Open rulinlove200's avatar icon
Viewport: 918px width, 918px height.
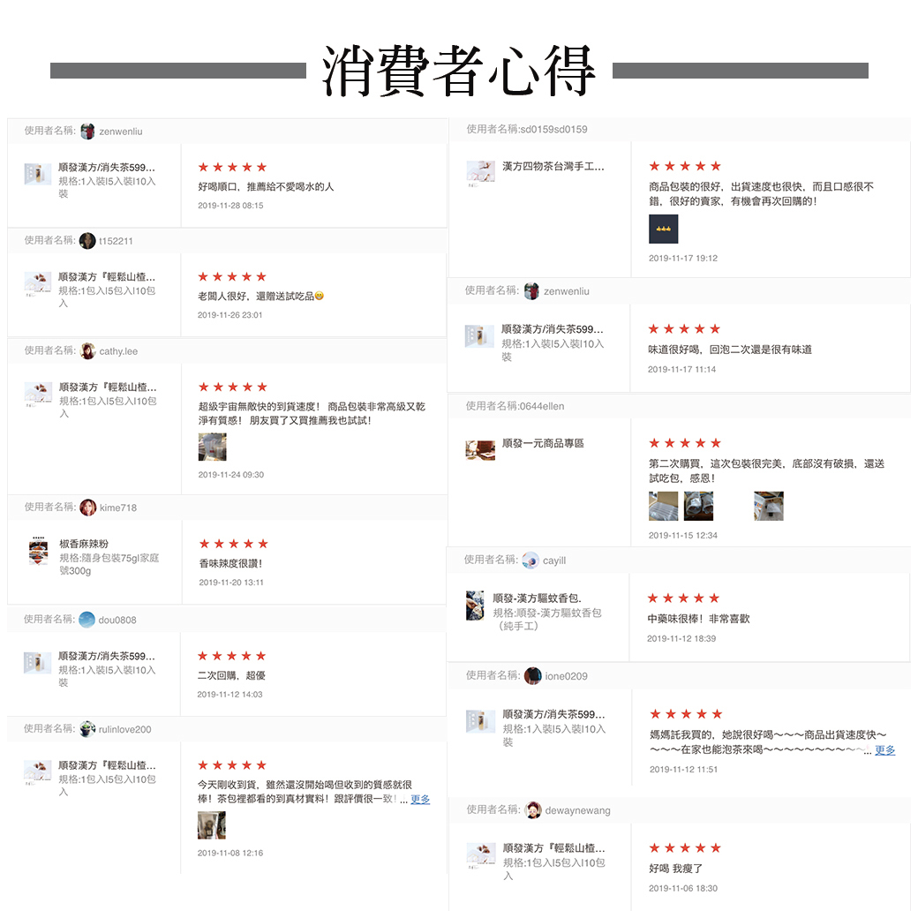pos(87,729)
